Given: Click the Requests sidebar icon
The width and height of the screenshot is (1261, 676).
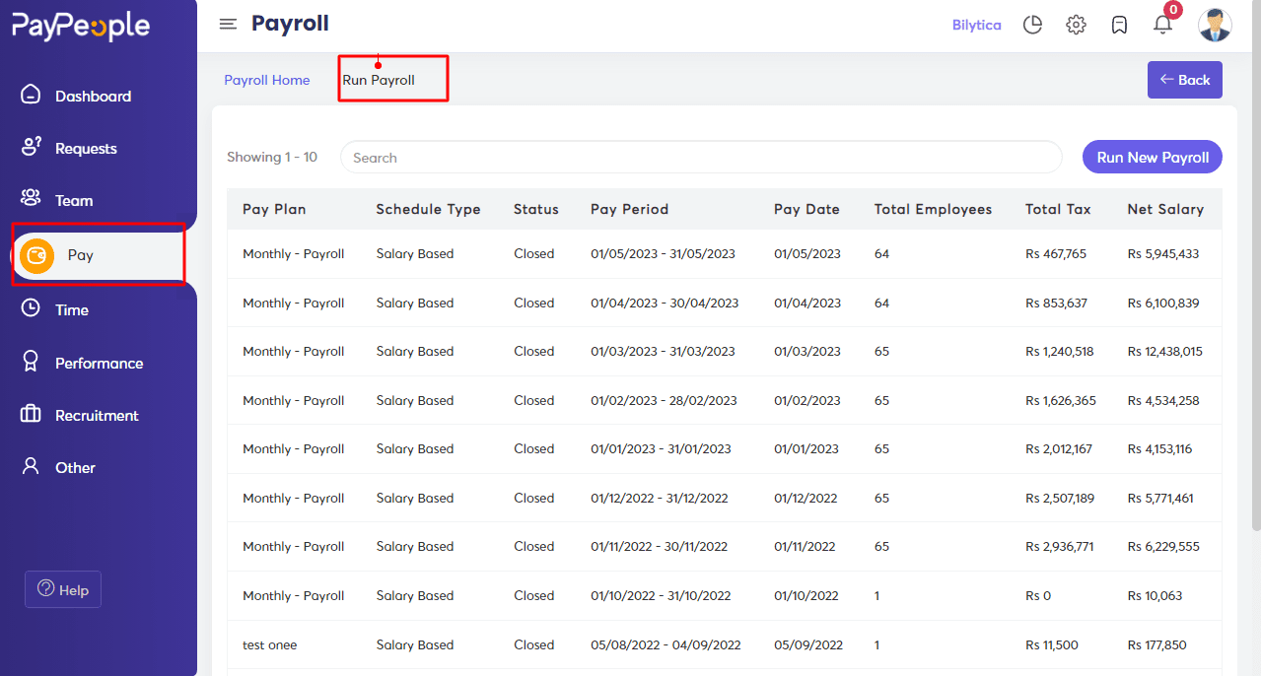Looking at the screenshot, I should [x=31, y=147].
